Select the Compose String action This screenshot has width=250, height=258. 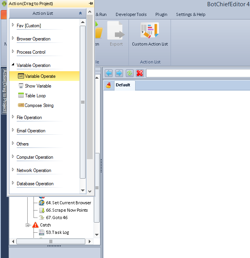(39, 105)
